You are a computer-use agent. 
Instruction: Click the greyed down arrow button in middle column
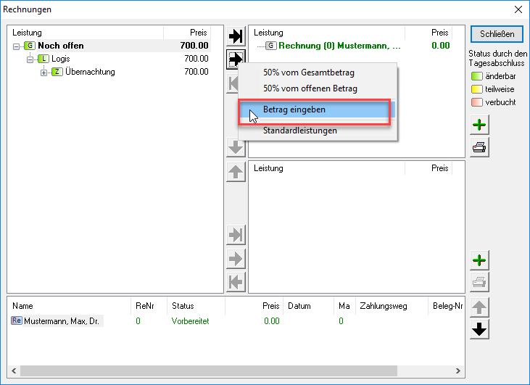[236, 147]
